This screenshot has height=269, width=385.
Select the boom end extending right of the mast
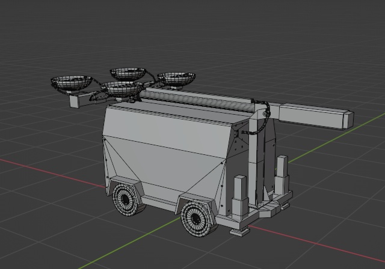coord(316,116)
